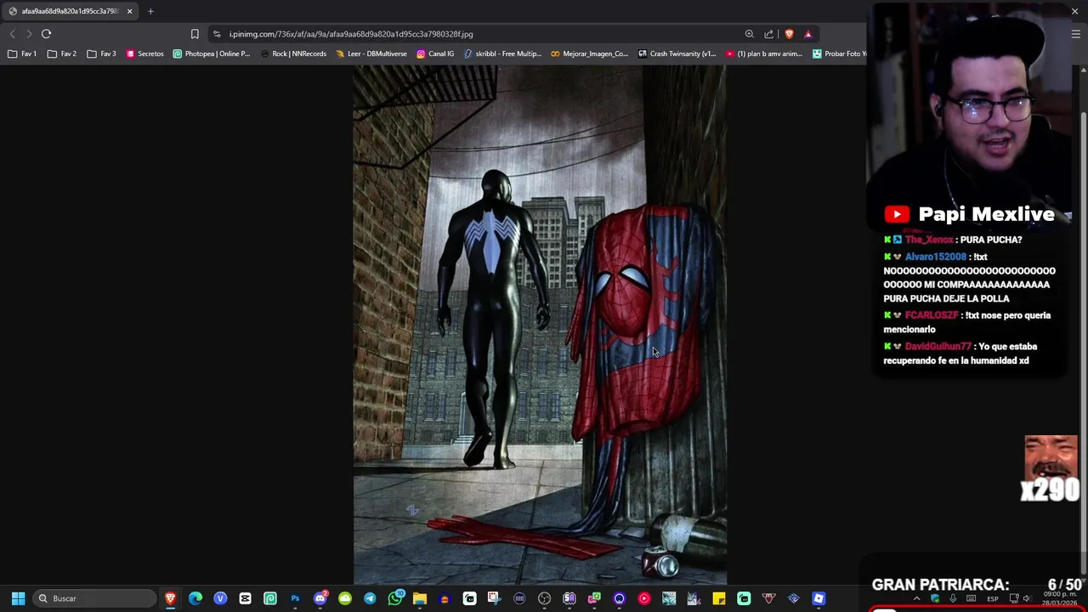Open the plan b amv anim bookmark
The image size is (1088, 612).
pos(764,54)
